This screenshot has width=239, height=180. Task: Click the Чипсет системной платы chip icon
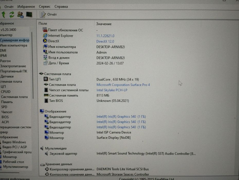pos(46,90)
